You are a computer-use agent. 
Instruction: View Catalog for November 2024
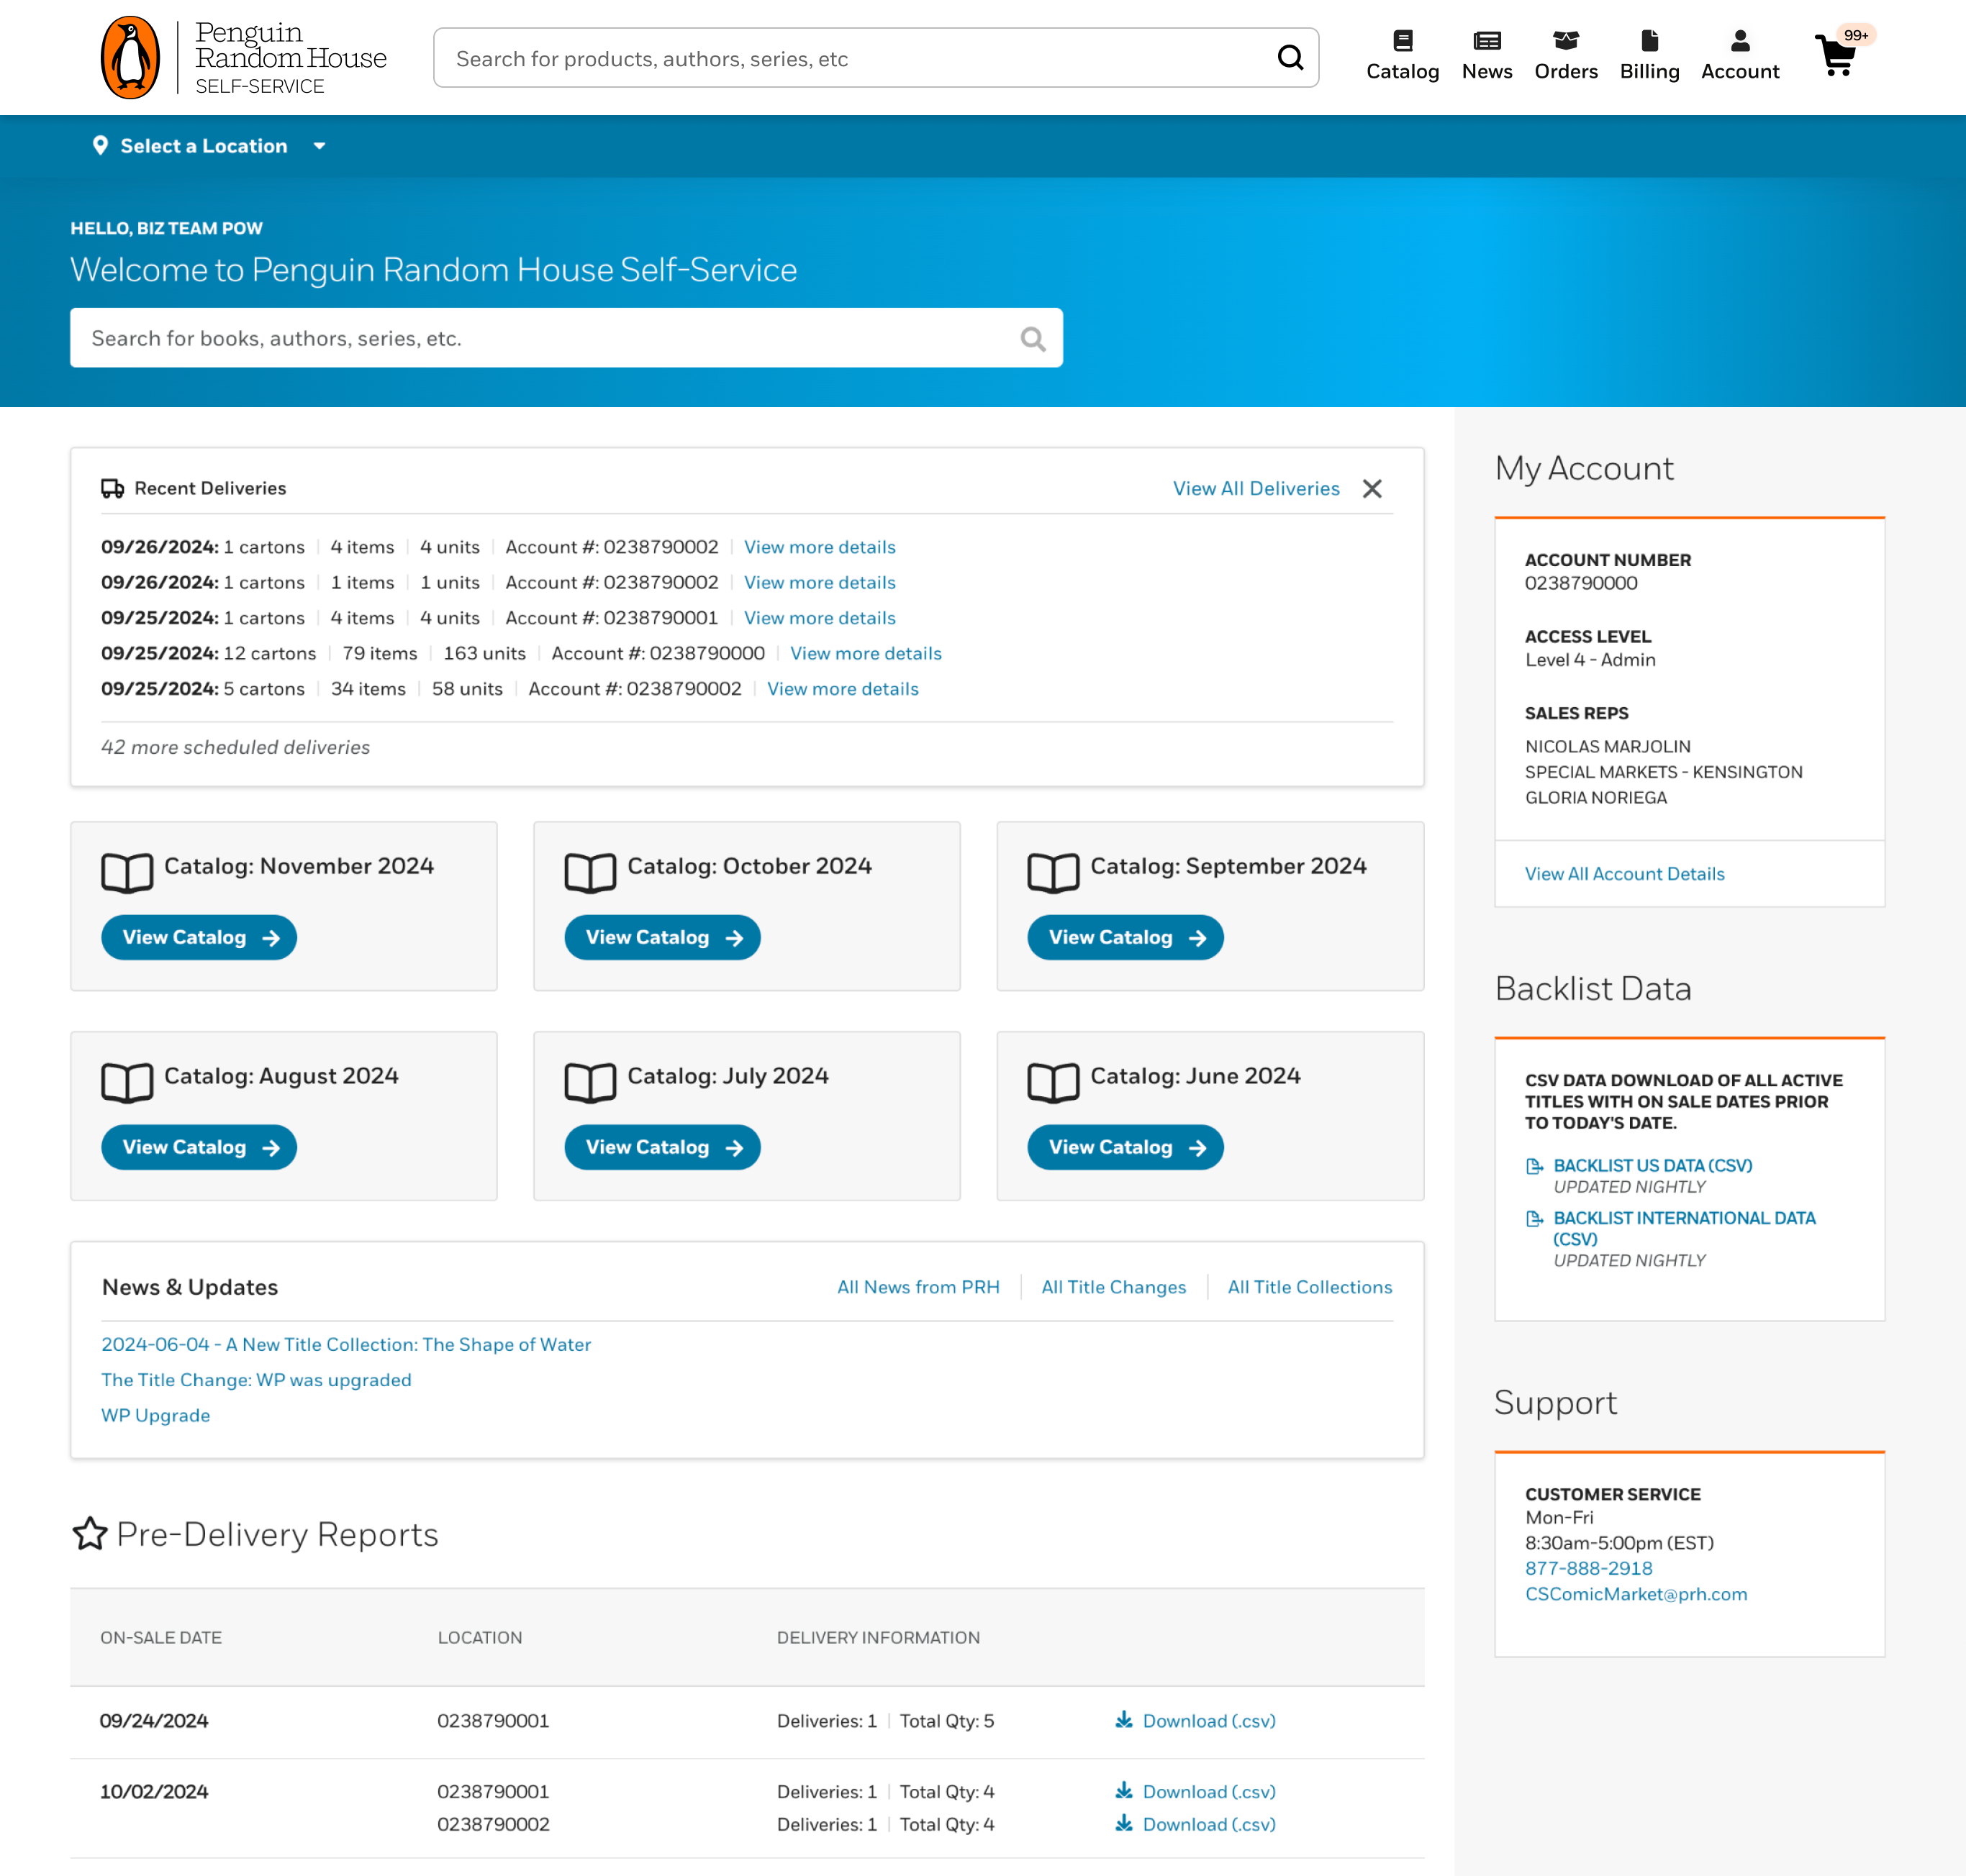pos(199,937)
